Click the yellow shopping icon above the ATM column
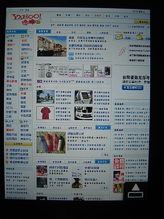Image resolution: width=164 pixels, height=219 pixels. (x=22, y=36)
